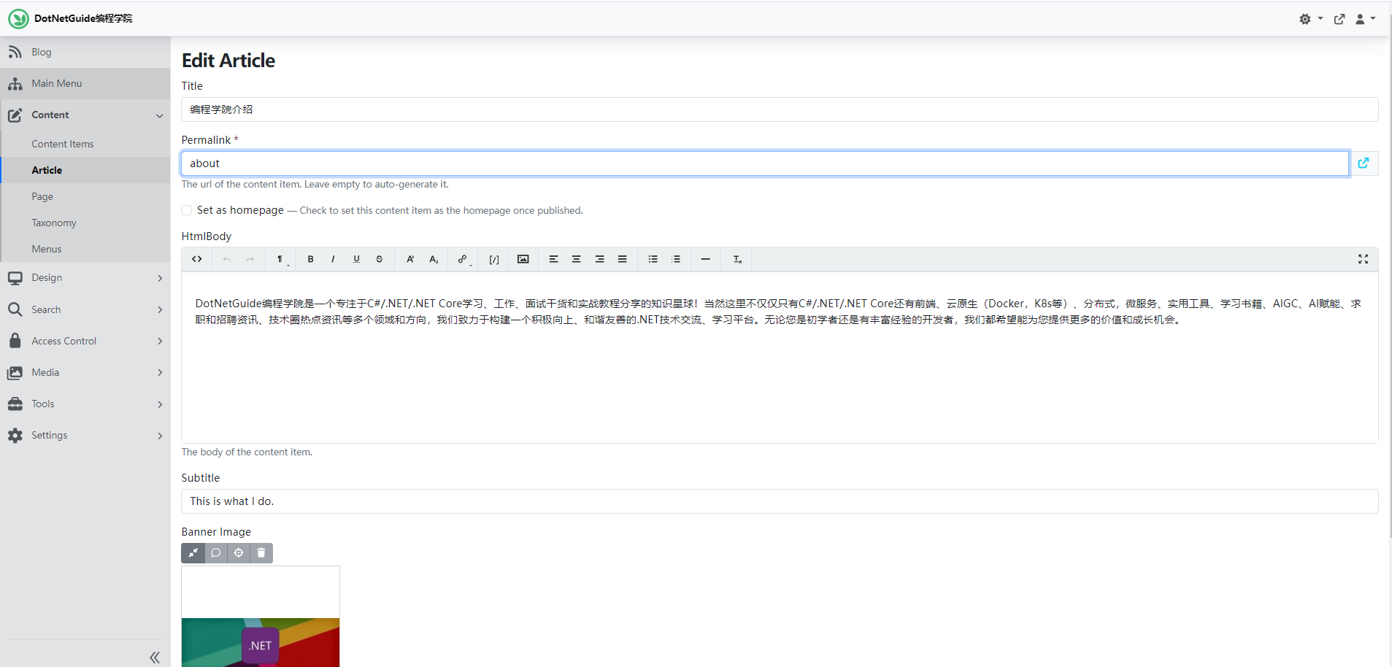1392x667 pixels.
Task: Apply bold formatting in HtmlBody toolbar
Action: pos(310,259)
